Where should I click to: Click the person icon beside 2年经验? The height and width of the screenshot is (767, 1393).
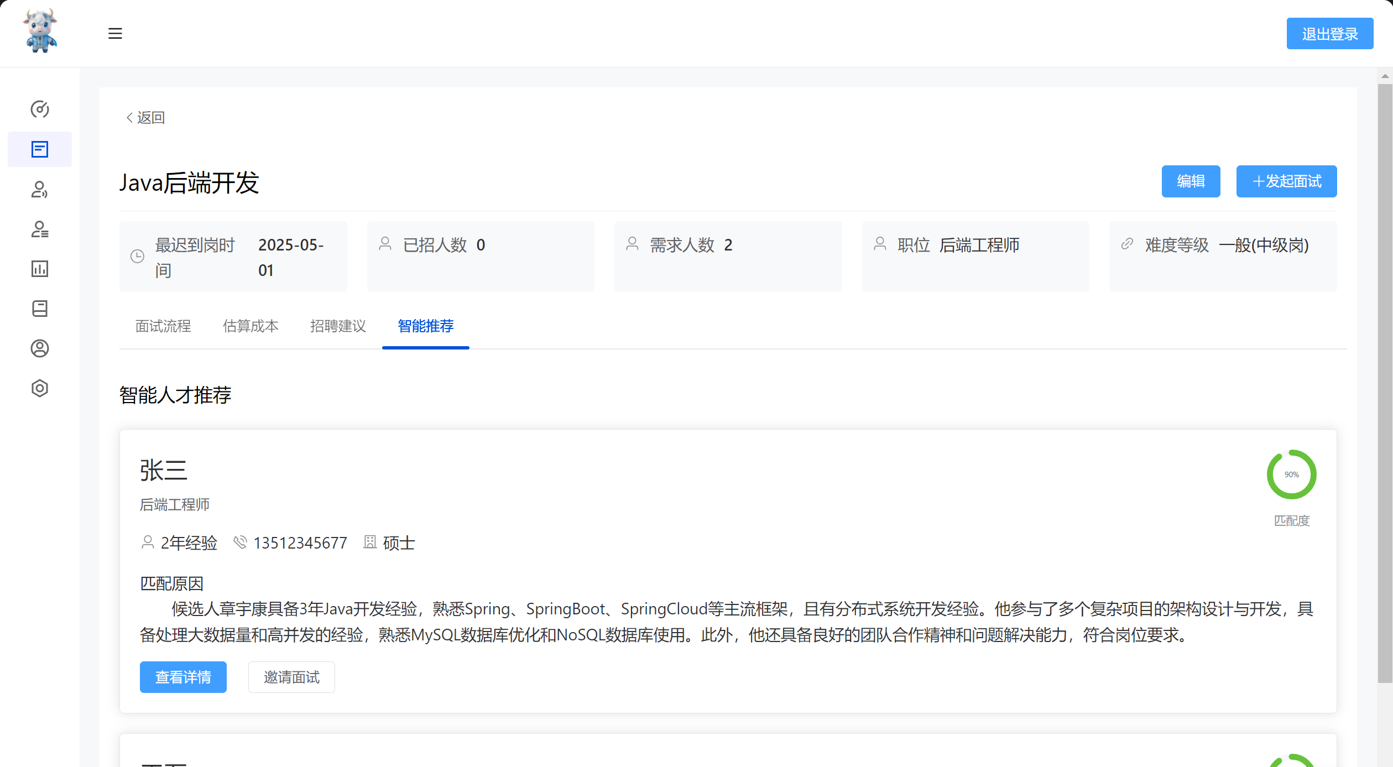tap(148, 542)
